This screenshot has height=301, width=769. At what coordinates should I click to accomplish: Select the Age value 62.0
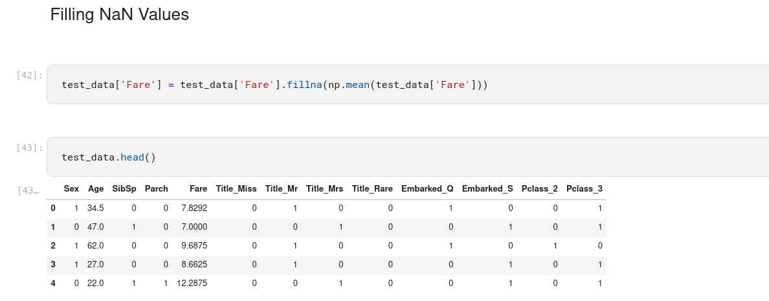click(x=96, y=246)
